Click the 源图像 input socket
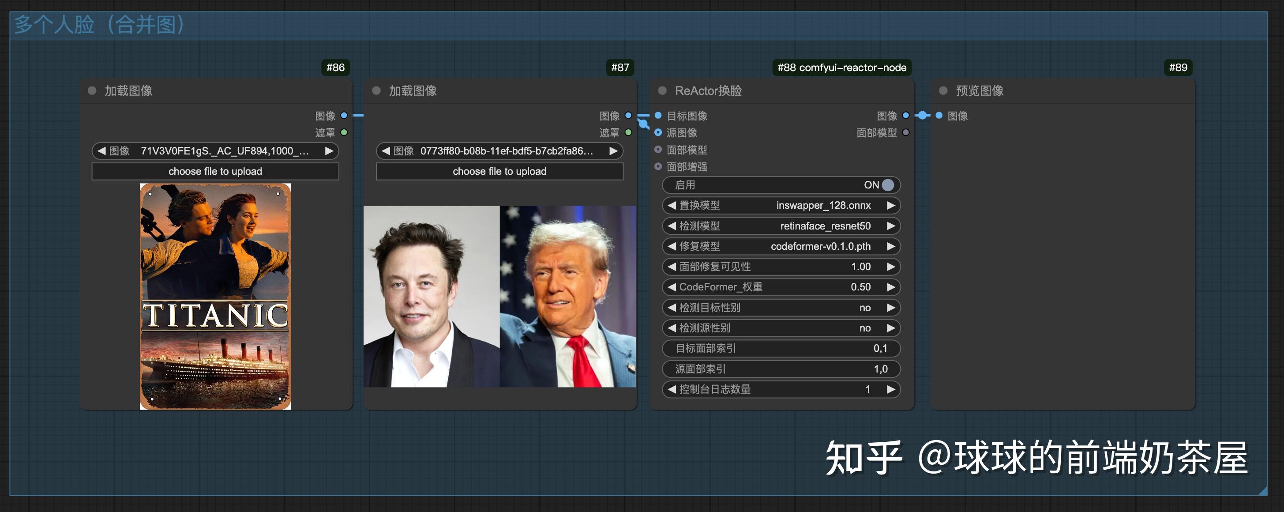Screen dimensions: 1284x512 point(658,132)
